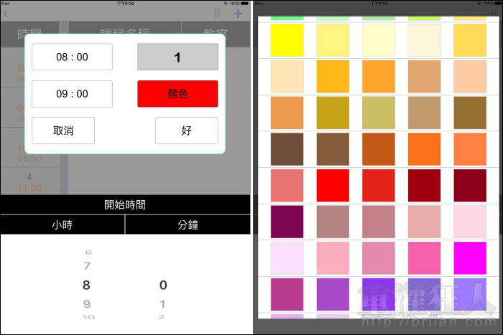Choose the bright yellow color swatch

(287, 40)
